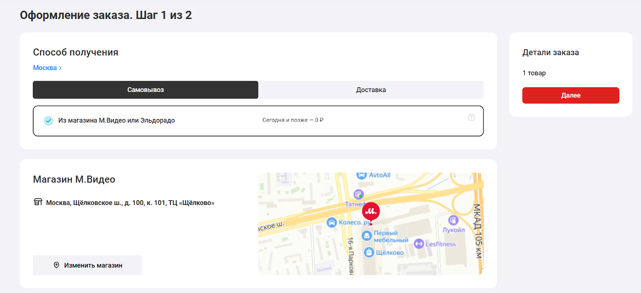Click the МКАД 105 км map label
This screenshot has width=641, height=293.
coord(478,231)
